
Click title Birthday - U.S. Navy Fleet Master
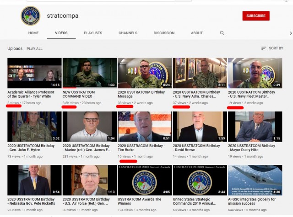(251, 94)
